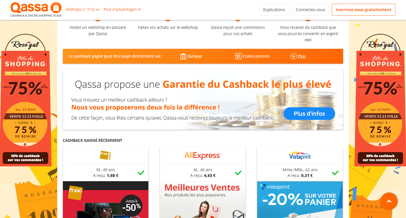Image resolution: width=406 pixels, height=218 pixels.
Task: Click Inscrivez-vous gratuitement button
Action: click(363, 10)
